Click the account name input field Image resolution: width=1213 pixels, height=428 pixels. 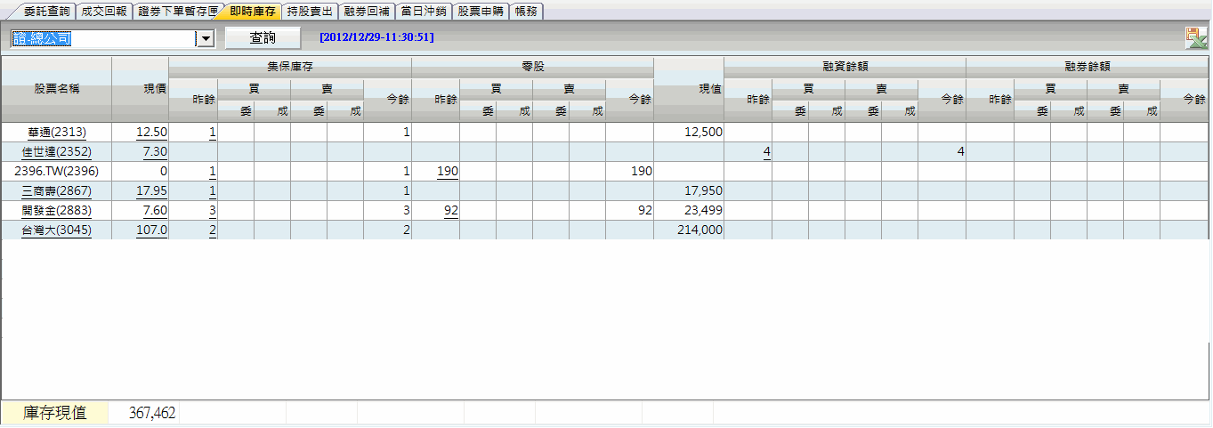click(102, 38)
